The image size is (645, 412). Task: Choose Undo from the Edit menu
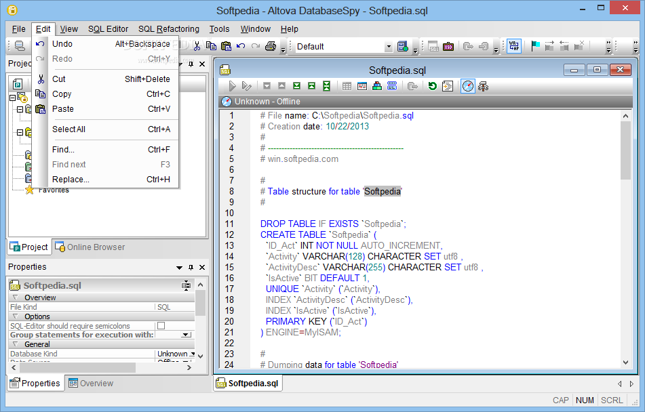tap(106, 43)
